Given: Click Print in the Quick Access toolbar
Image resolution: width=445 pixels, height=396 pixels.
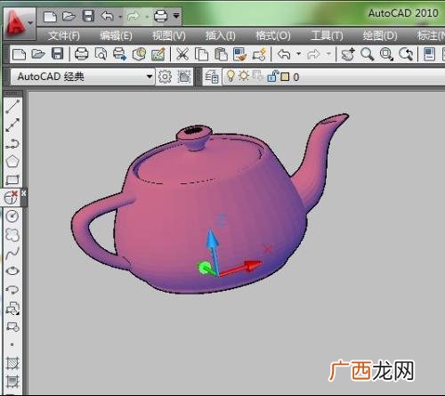Looking at the screenshot, I should (160, 16).
